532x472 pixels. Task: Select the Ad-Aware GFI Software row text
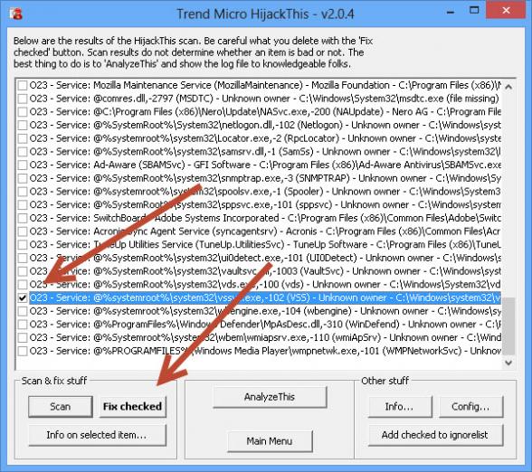coord(265,165)
